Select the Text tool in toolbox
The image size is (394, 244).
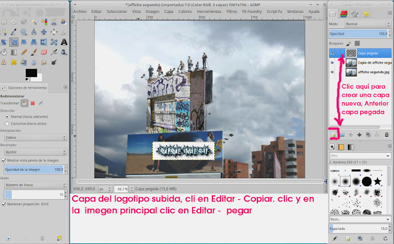coord(64,42)
